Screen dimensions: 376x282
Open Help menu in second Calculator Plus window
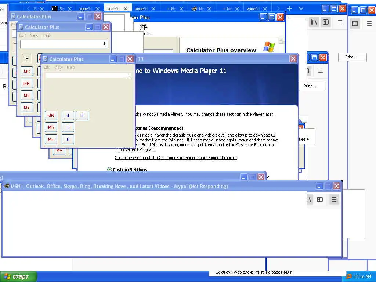[47, 35]
